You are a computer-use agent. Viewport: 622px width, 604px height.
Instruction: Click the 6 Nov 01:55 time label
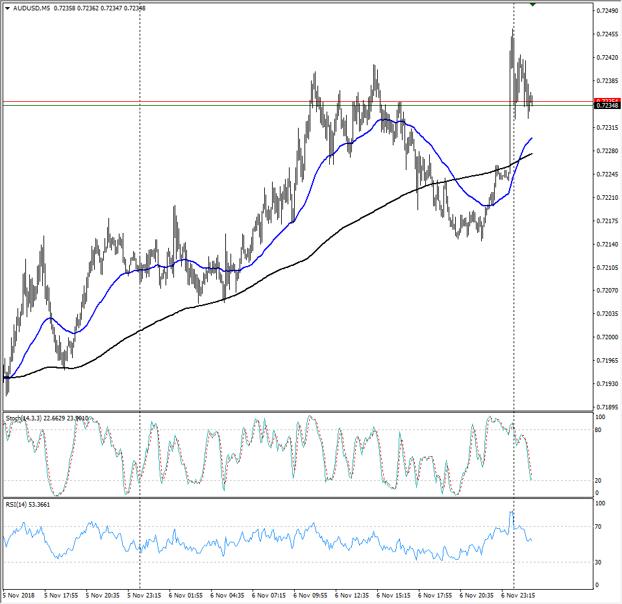[x=186, y=594]
